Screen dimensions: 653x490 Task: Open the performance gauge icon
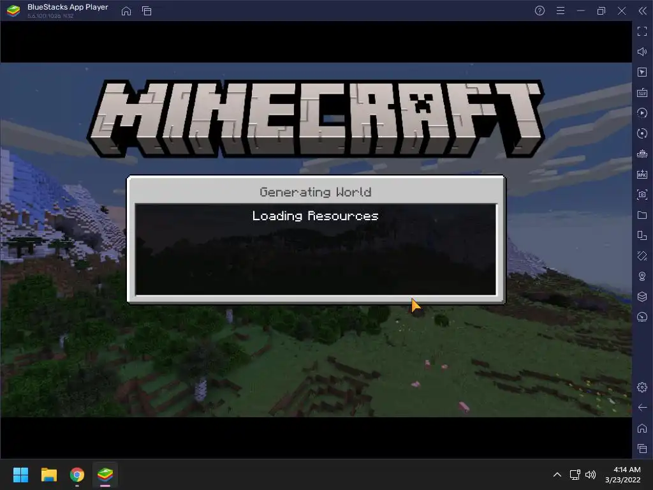click(x=642, y=317)
